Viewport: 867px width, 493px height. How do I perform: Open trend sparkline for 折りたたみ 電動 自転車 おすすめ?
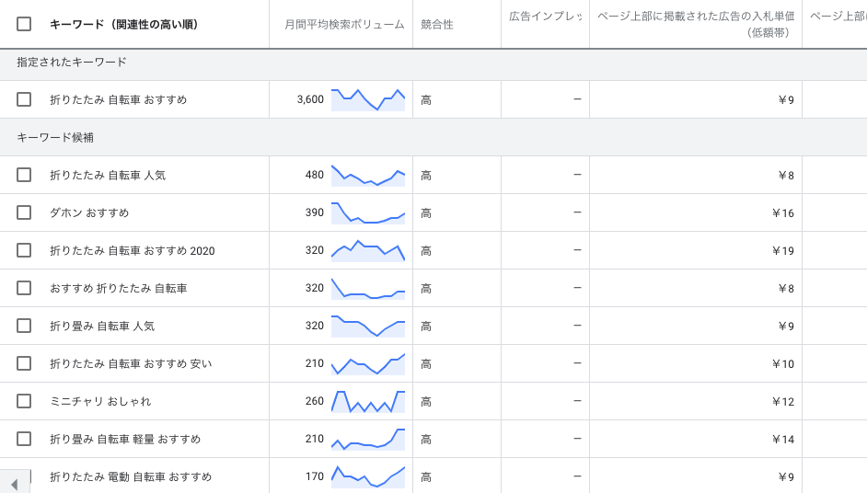(x=368, y=476)
